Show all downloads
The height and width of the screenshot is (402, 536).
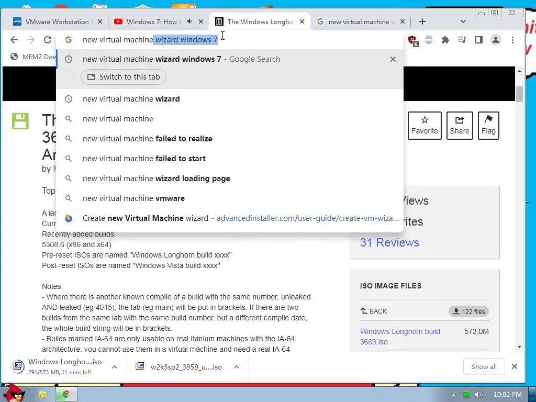point(484,366)
